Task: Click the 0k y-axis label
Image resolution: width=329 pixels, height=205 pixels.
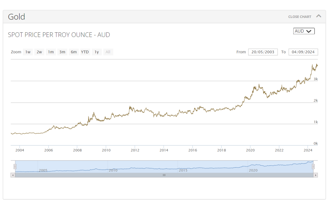Action: tap(316, 143)
